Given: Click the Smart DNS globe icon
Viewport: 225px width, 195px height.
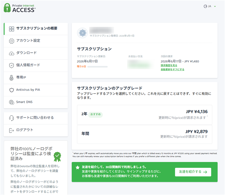Looking at the screenshot, I should [x=12, y=102].
